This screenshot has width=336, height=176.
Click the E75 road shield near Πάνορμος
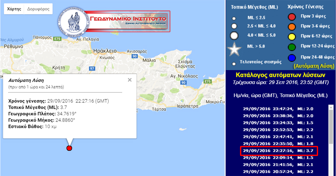(58, 39)
